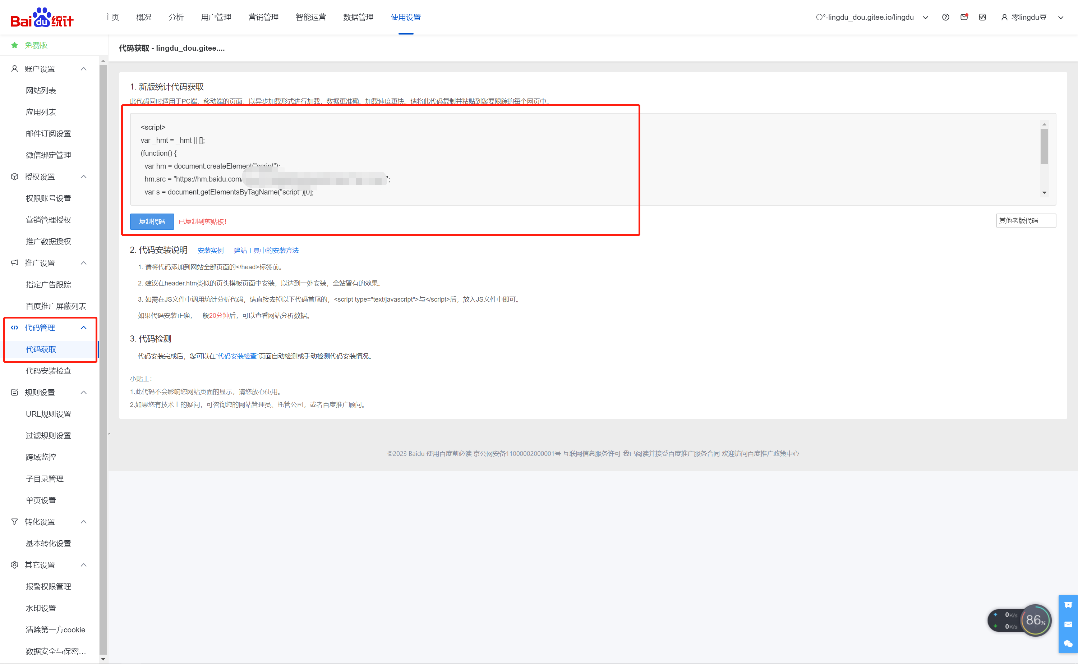1078x664 pixels.
Task: Go to the 分析 top menu tab
Action: (176, 17)
